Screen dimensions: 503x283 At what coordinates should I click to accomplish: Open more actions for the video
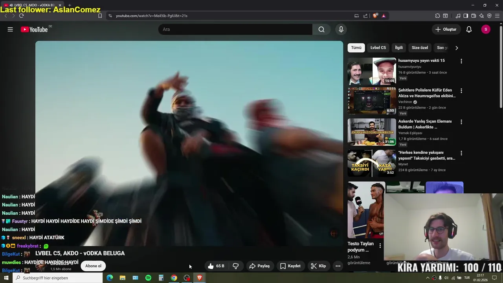pos(338,266)
